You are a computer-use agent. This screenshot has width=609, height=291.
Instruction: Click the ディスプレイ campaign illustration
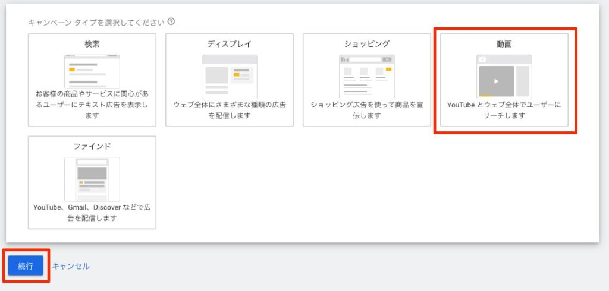point(230,76)
